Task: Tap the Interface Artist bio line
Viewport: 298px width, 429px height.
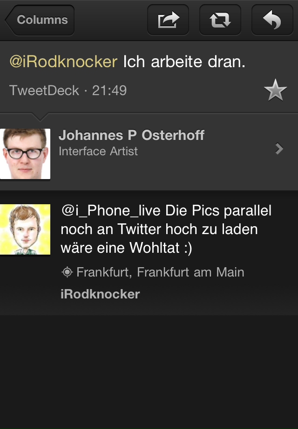Action: pos(98,151)
